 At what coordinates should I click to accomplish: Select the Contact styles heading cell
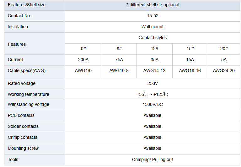point(153,38)
